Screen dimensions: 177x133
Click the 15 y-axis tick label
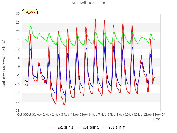(18, 40)
